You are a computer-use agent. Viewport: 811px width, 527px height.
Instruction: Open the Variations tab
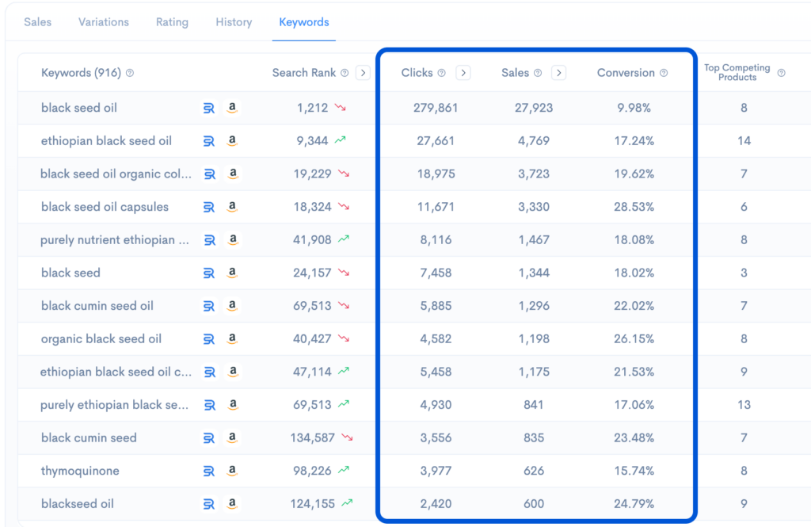pos(103,22)
